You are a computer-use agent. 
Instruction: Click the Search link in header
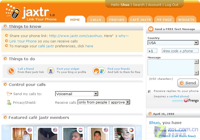[x=139, y=5]
